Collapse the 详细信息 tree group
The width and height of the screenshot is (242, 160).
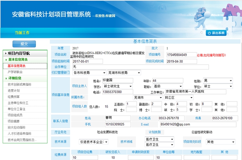click(x=25, y=78)
